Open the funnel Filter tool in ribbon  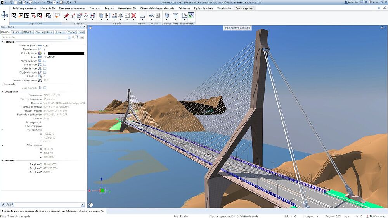175,15
